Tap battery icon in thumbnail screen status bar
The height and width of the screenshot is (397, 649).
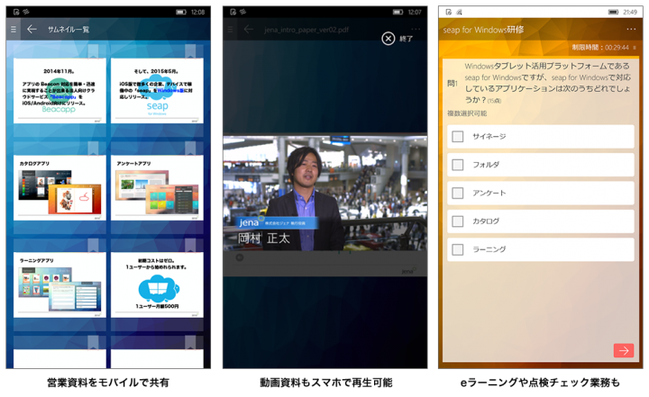point(181,12)
